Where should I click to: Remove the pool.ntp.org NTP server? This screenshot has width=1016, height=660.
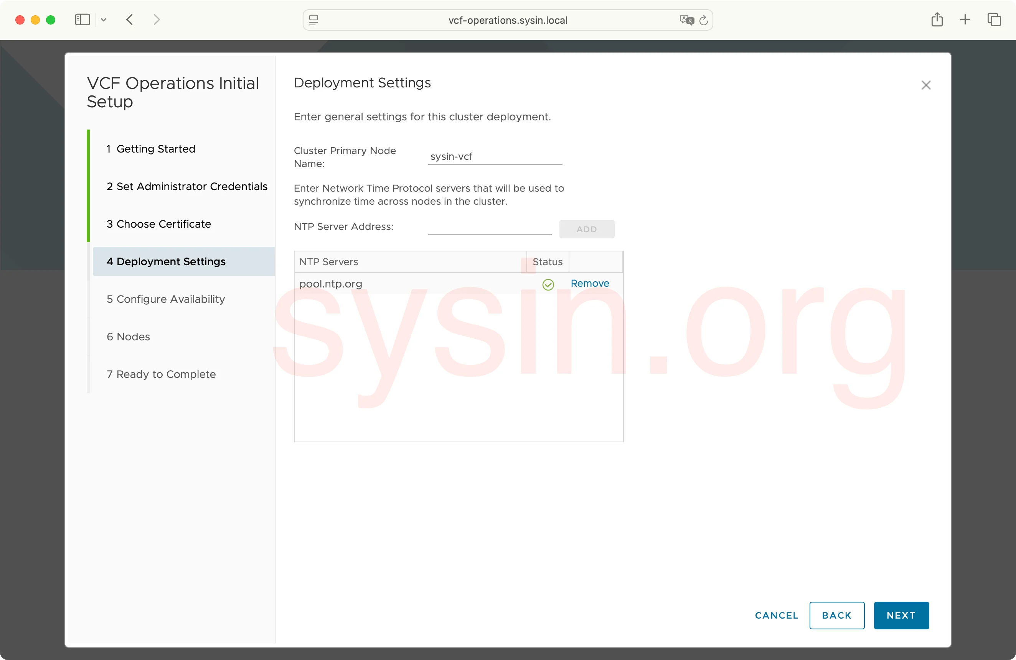click(590, 283)
